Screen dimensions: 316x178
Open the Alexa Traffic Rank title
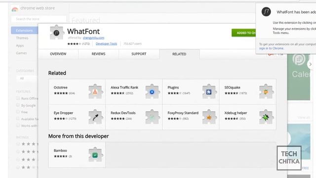tap(124, 88)
